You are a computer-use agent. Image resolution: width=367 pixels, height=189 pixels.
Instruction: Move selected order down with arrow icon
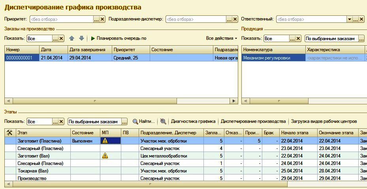point(81,38)
